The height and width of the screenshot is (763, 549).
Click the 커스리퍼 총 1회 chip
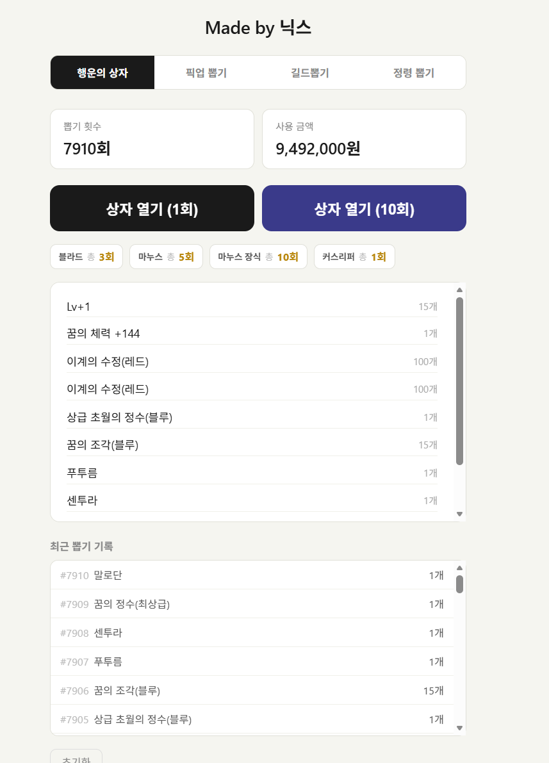354,257
